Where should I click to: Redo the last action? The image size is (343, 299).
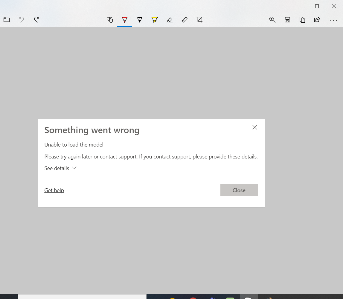tap(36, 20)
